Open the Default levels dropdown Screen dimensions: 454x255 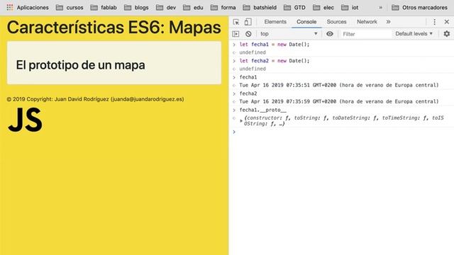click(x=414, y=34)
